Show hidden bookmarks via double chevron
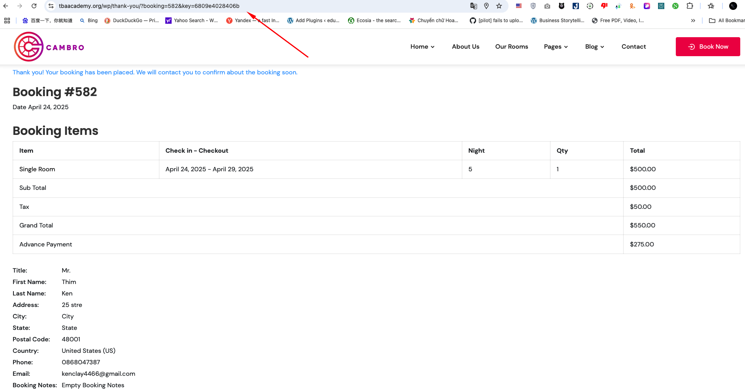The height and width of the screenshot is (392, 745). (693, 21)
